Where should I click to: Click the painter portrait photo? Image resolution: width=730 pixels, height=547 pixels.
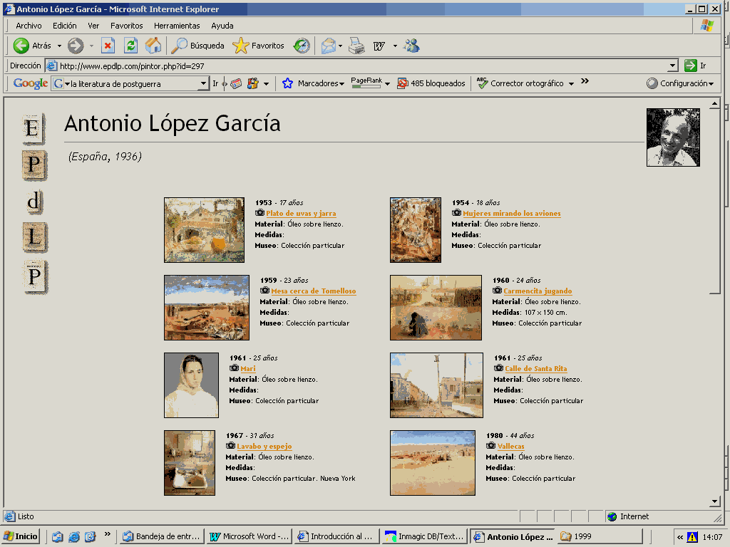point(673,137)
